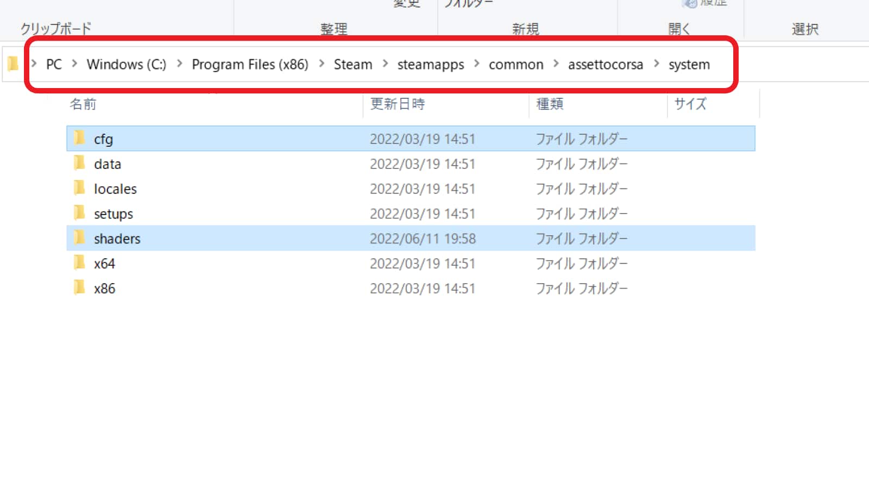Click the locales folder icon
869x489 pixels.
coord(79,188)
